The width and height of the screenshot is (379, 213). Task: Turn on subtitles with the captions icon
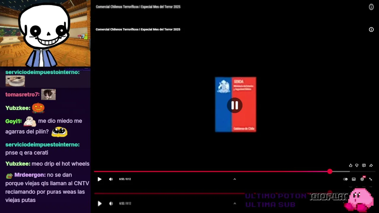[354, 179]
